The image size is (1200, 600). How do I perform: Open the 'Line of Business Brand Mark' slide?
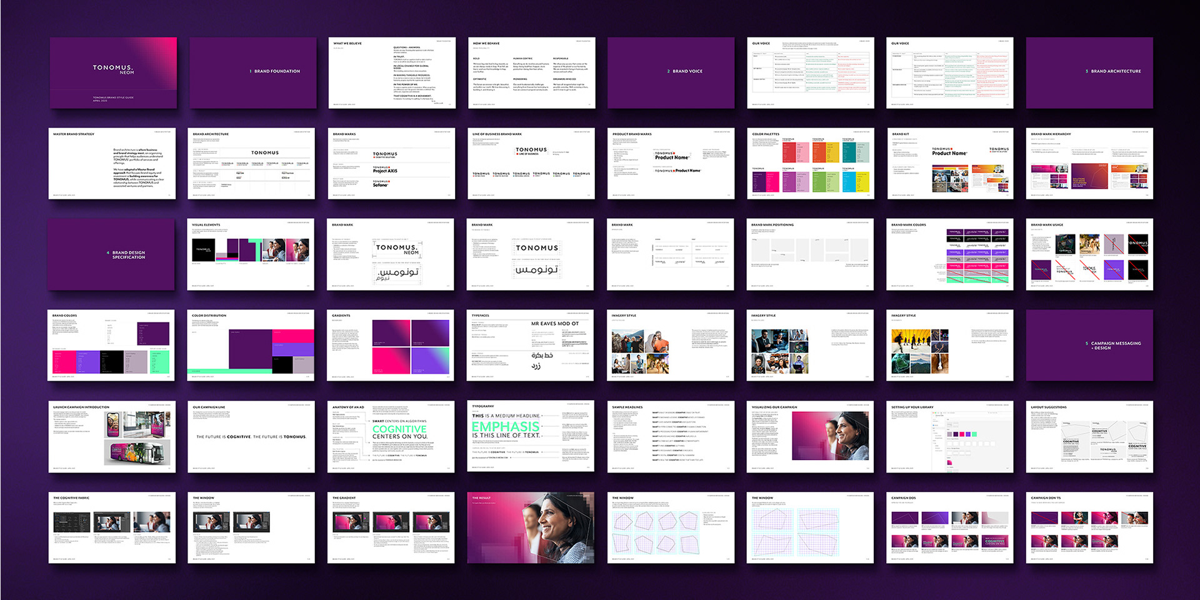pyautogui.click(x=531, y=164)
